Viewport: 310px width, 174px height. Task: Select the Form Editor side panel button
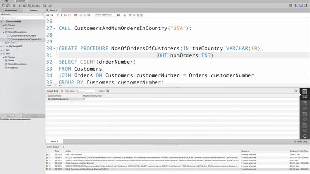click(305, 105)
